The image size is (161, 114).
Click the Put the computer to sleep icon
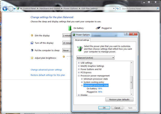(32, 50)
